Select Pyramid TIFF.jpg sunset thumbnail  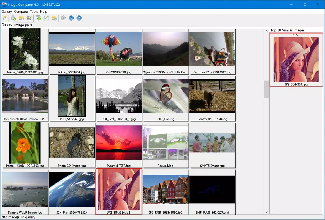pyautogui.click(x=119, y=143)
